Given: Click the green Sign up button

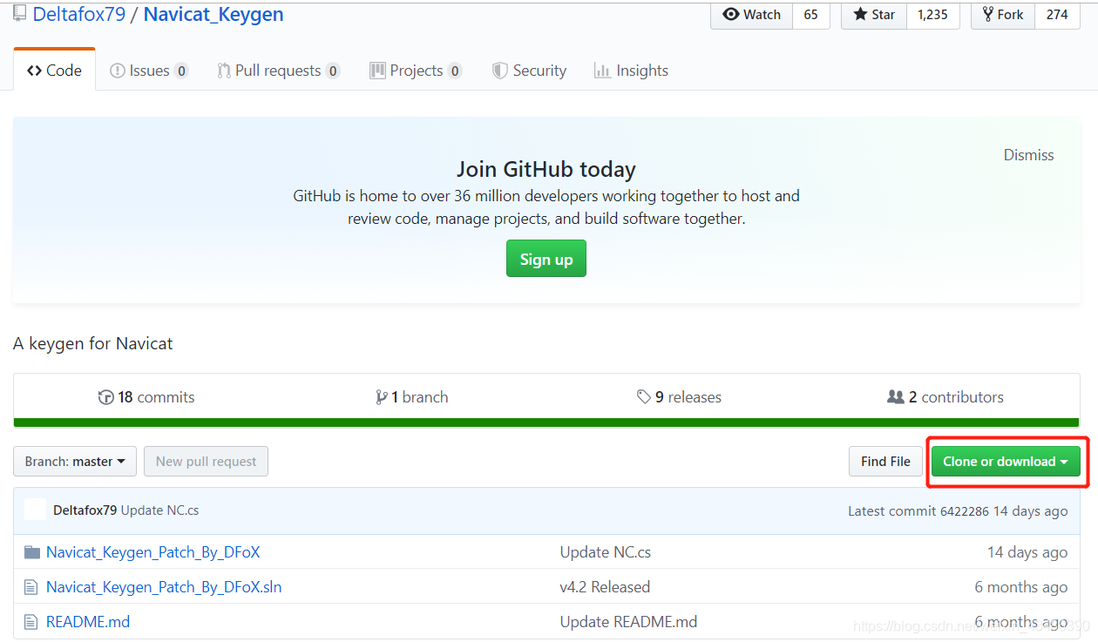Looking at the screenshot, I should (x=546, y=259).
